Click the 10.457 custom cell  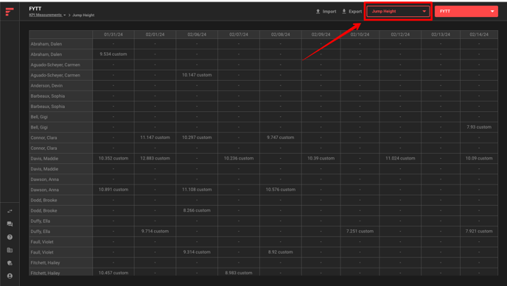coord(113,273)
